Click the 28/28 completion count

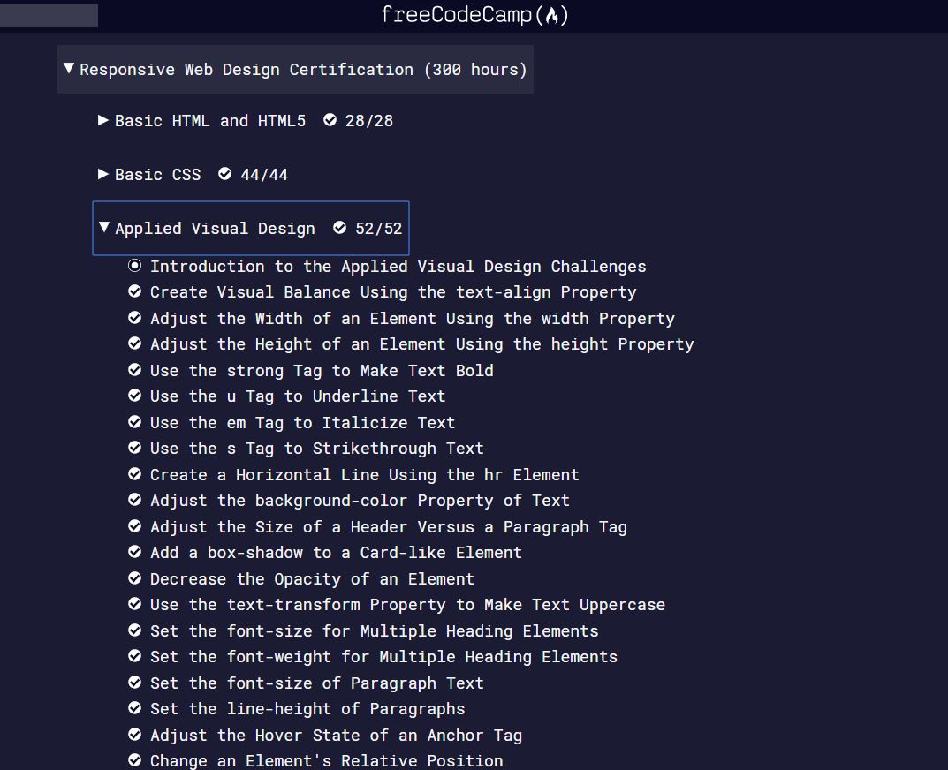pyautogui.click(x=368, y=121)
